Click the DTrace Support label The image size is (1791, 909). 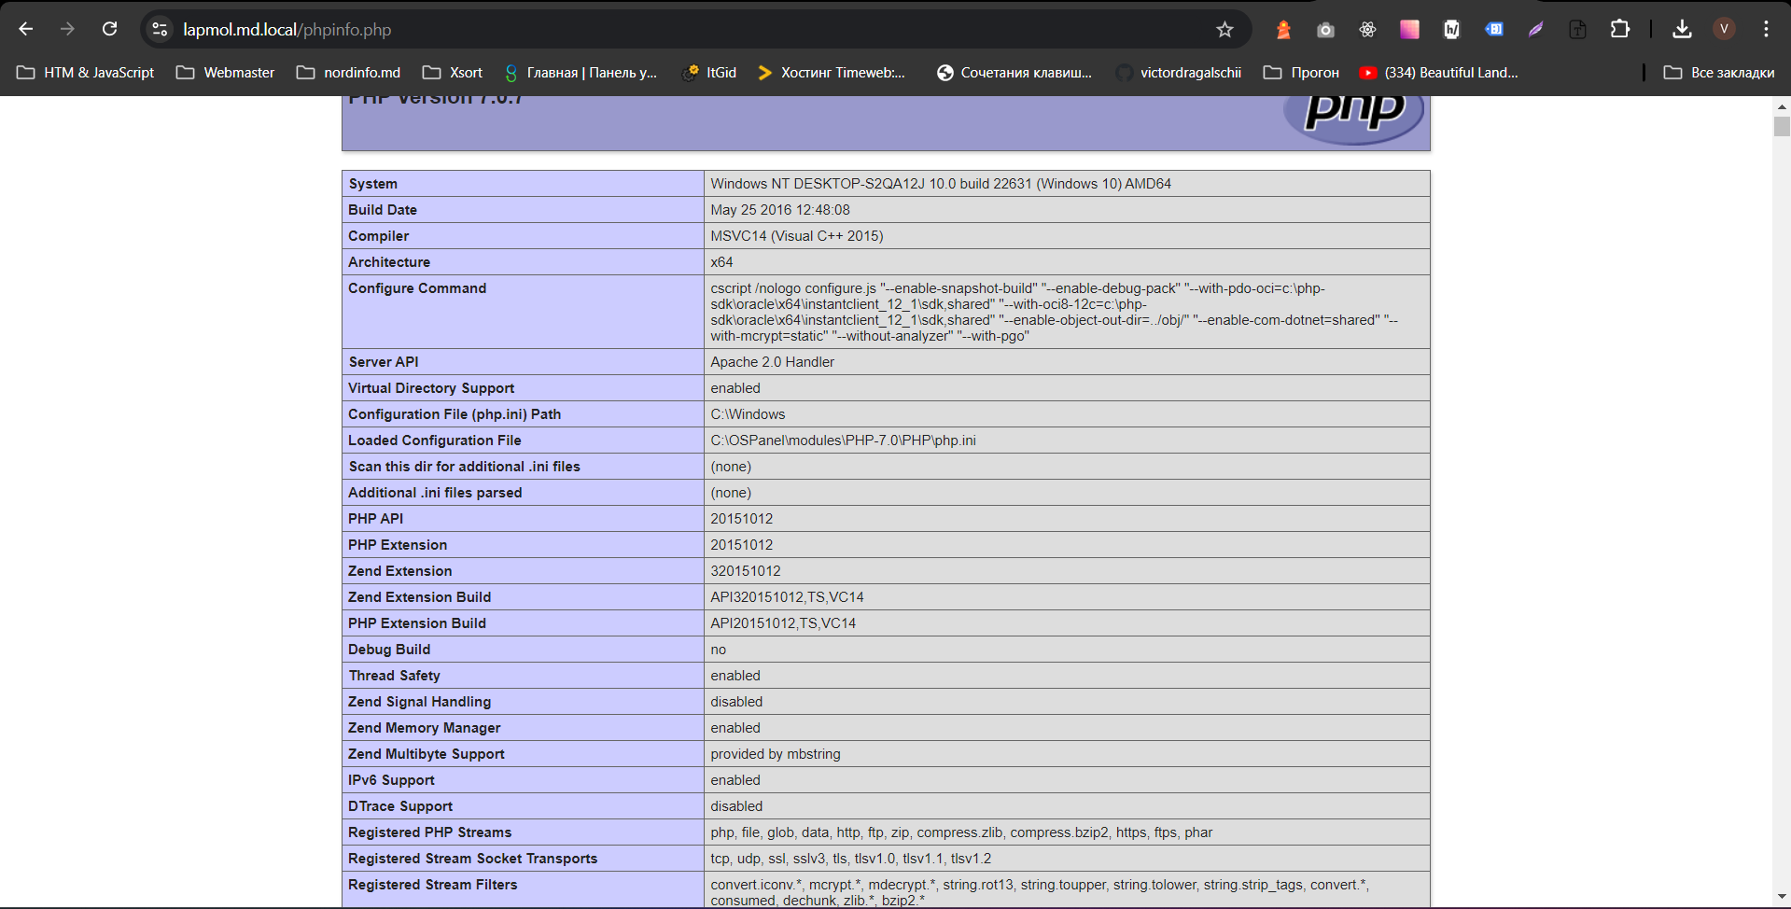click(x=400, y=806)
